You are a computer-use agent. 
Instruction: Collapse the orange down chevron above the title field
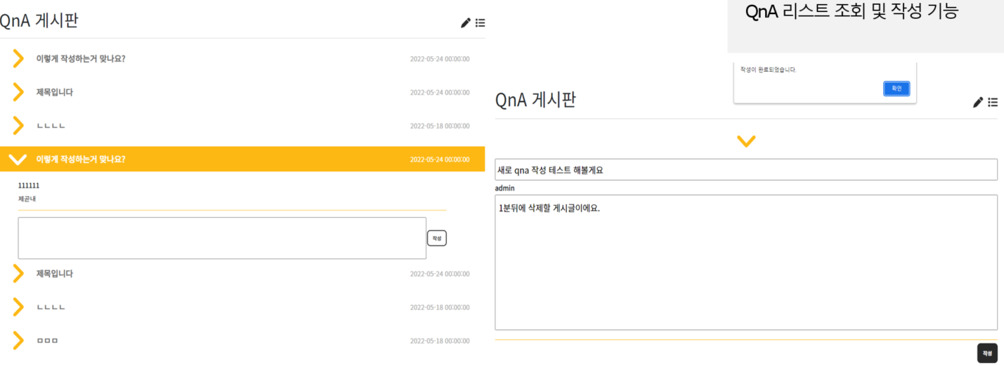click(x=746, y=141)
